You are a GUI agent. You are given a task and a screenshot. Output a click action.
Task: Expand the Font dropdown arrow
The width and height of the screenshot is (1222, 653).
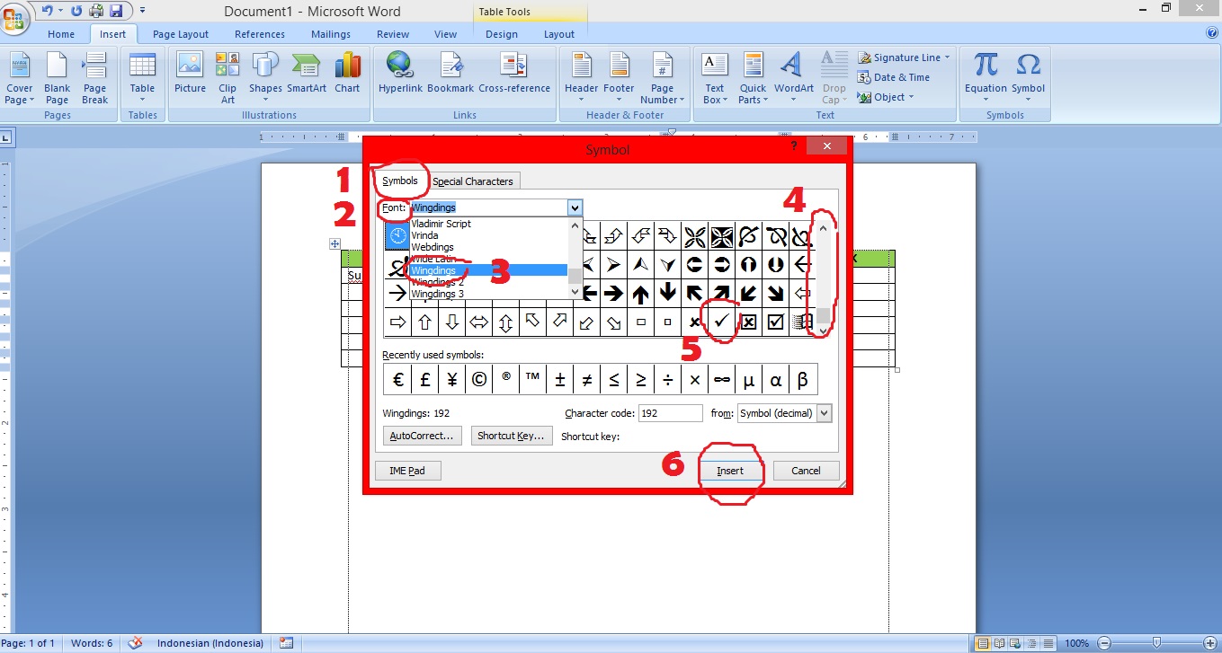pyautogui.click(x=575, y=207)
